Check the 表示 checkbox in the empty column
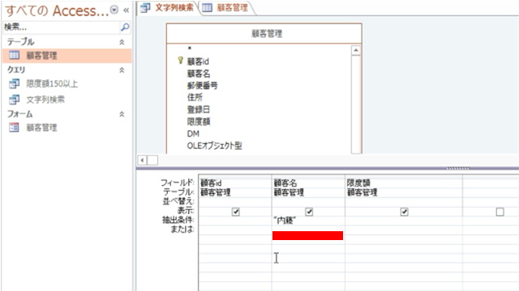Image resolution: width=519 pixels, height=291 pixels. coord(500,212)
